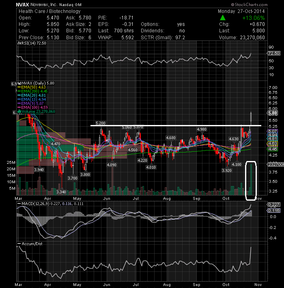
Task: Click the Chg +0.670 value
Action: click(x=257, y=24)
